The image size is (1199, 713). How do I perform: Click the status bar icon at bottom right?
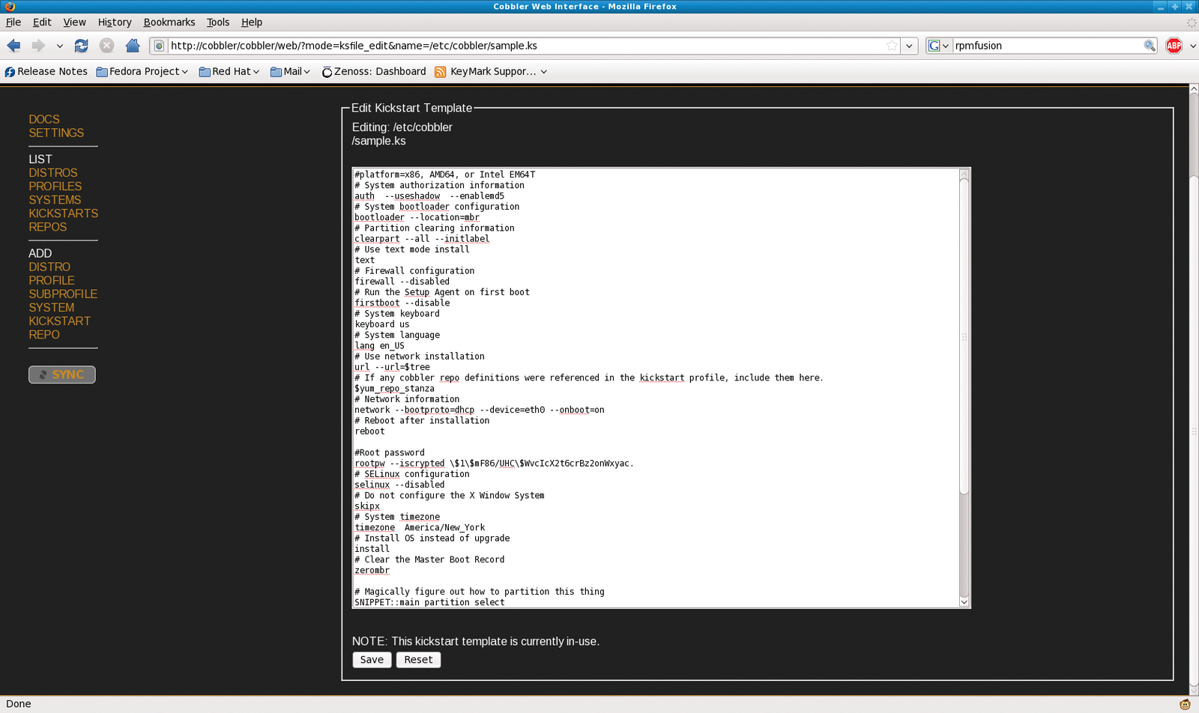(x=1185, y=704)
